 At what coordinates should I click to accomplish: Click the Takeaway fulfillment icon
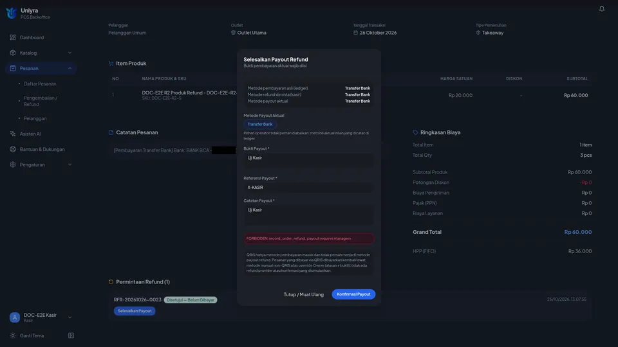(x=478, y=33)
